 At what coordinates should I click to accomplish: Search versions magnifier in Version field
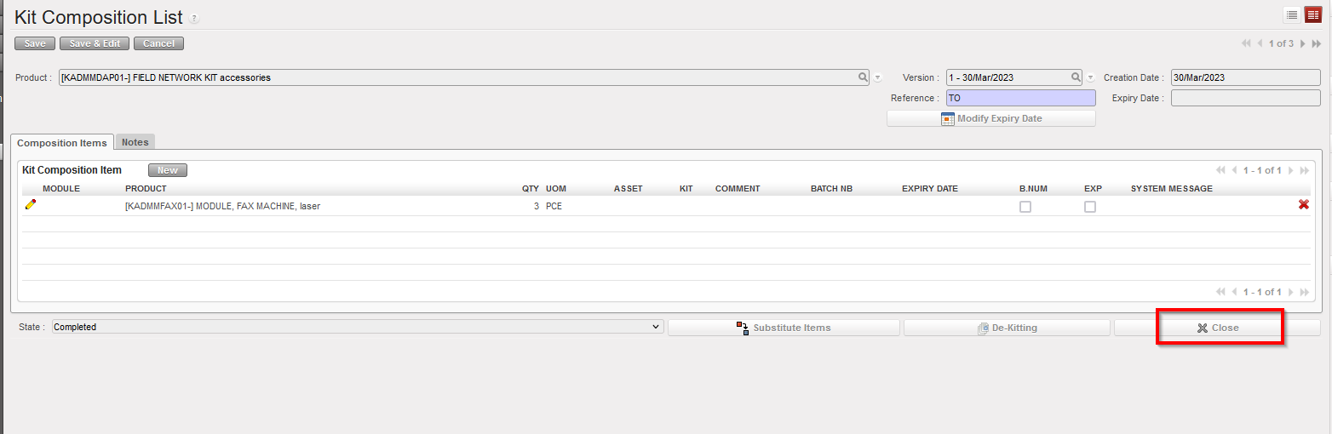[x=1076, y=77]
